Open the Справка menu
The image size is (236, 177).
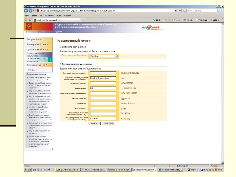(x=68, y=16)
